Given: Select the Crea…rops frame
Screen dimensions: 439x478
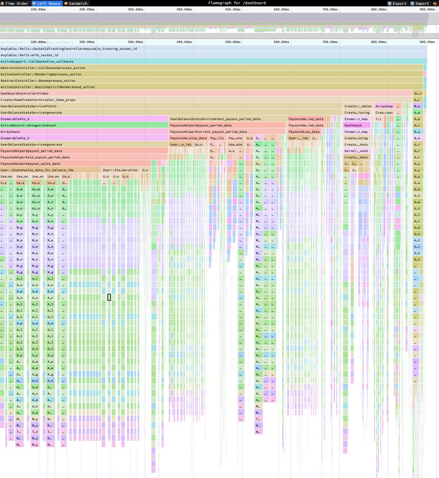Looking at the screenshot, I should click(384, 112).
